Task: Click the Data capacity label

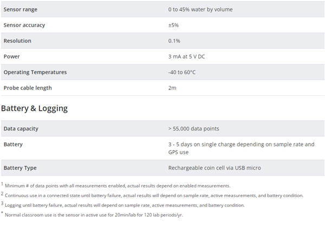Action: tap(21, 129)
